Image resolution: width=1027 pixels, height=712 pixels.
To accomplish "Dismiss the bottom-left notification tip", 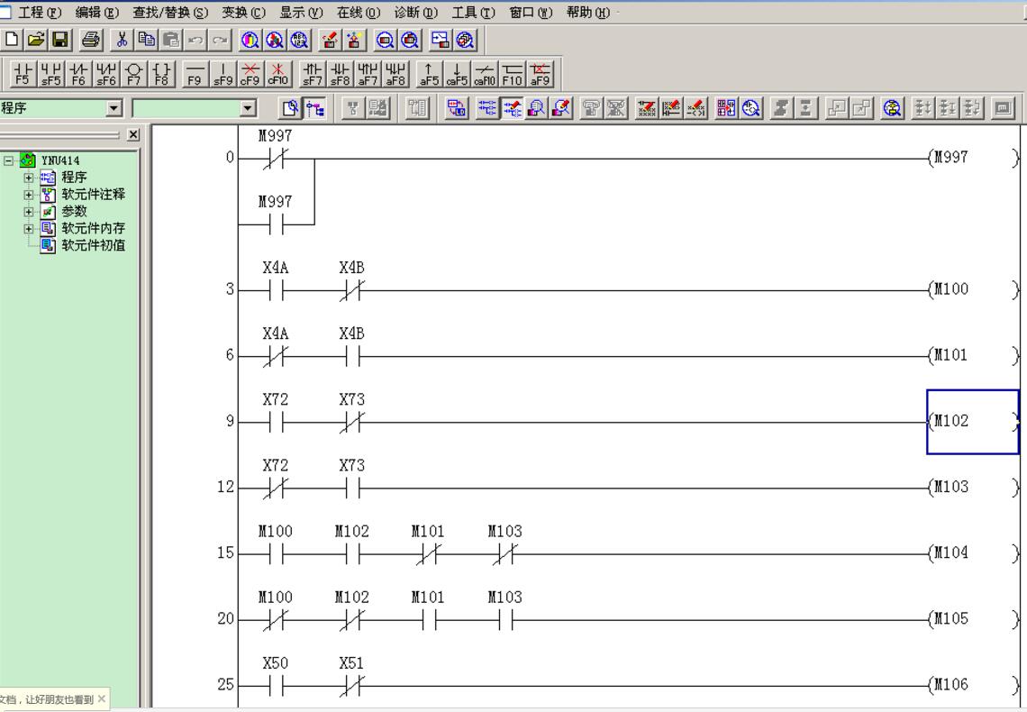I will pos(102,698).
